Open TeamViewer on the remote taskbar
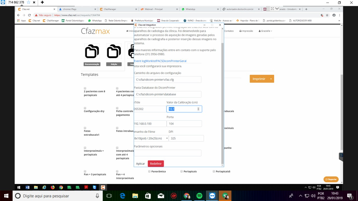The width and height of the screenshot is (358, 201). tap(95, 187)
